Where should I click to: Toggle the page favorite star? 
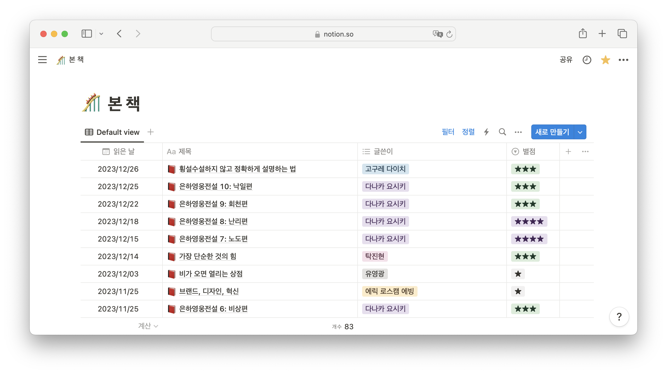pos(605,60)
